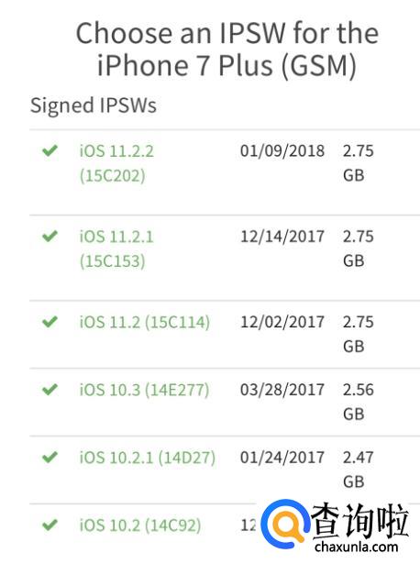Screen dimensions: 420x575
Task: Choose the iOS 10.3 (14E277) firmware link
Action: 144,390
